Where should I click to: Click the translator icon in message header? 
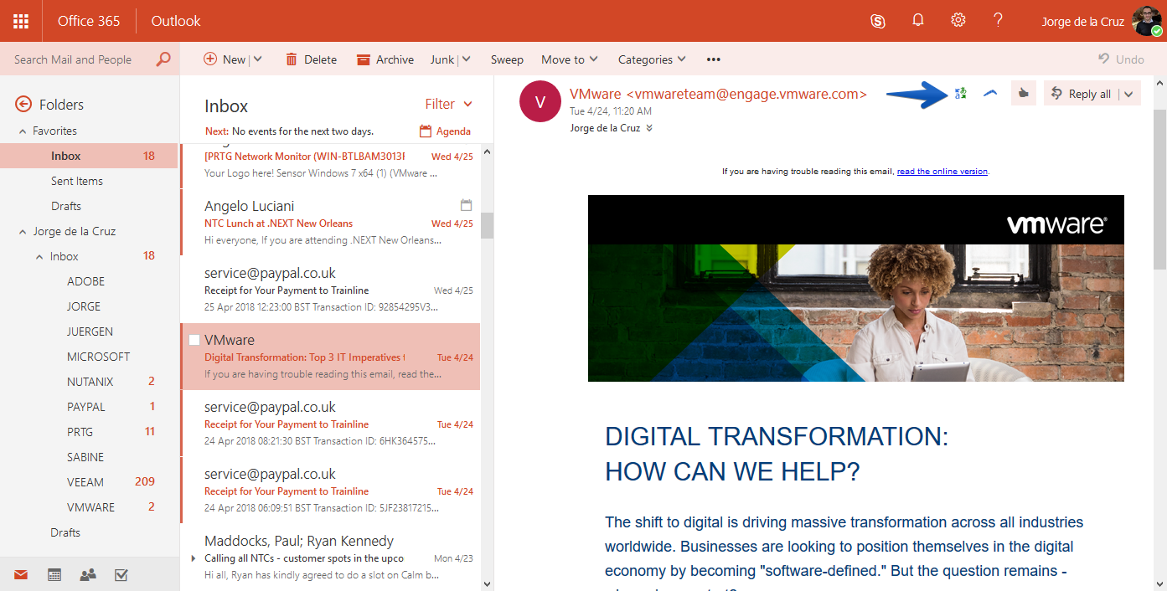960,93
